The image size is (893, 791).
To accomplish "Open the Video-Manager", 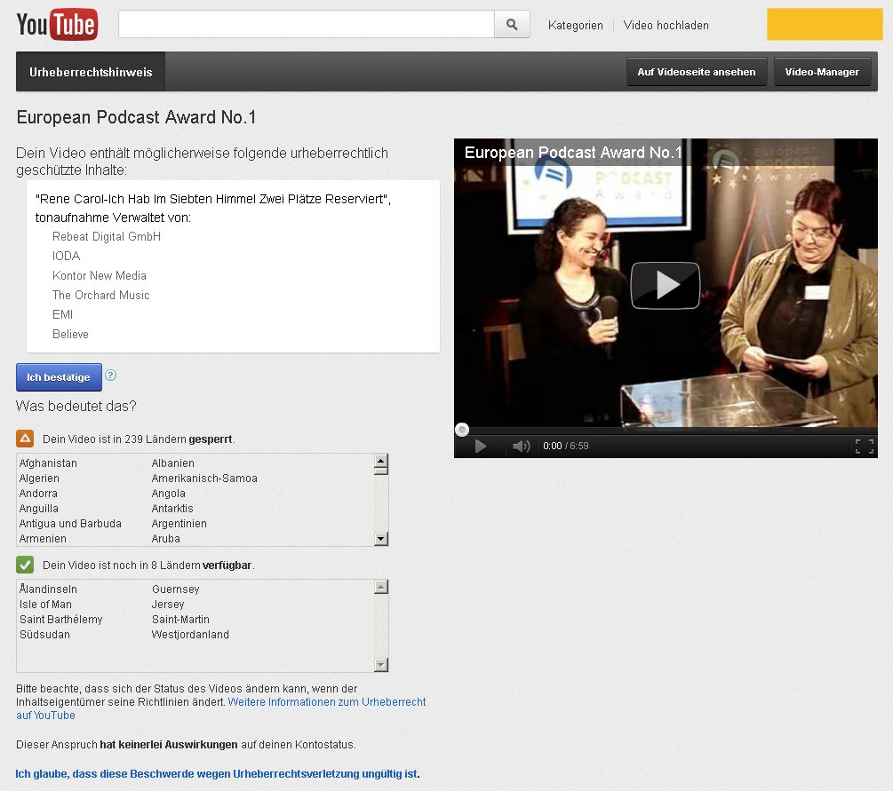I will click(x=822, y=72).
